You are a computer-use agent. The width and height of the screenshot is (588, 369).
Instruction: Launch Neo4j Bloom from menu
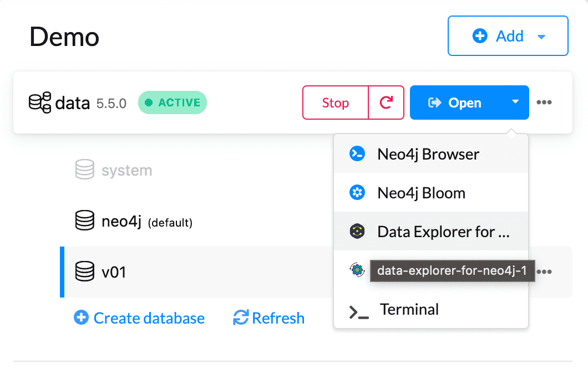(x=431, y=193)
